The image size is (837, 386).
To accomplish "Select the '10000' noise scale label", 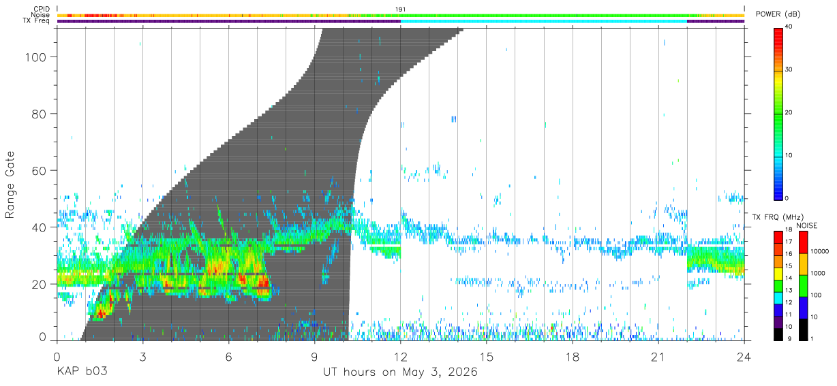I will [819, 251].
